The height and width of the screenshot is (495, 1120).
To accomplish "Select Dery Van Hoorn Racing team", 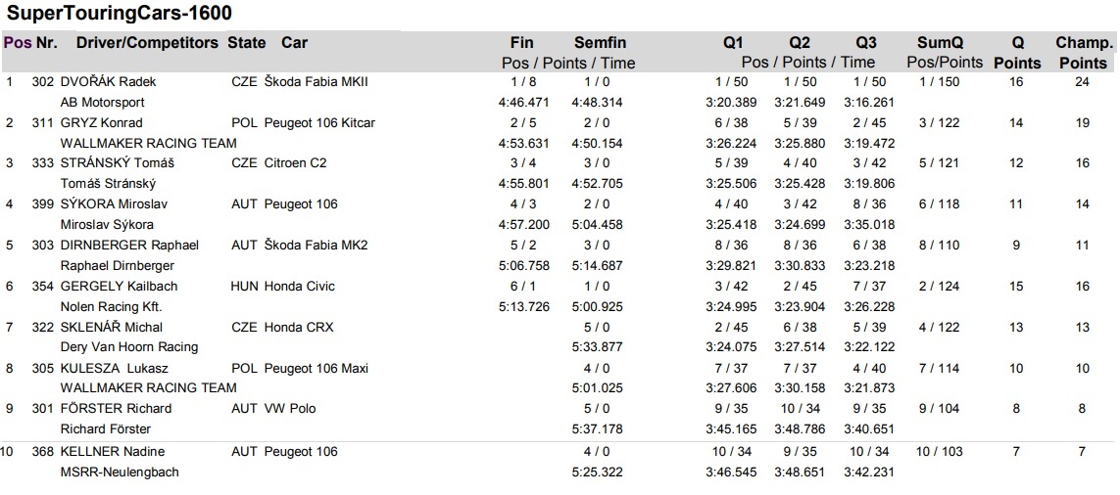I will point(129,347).
